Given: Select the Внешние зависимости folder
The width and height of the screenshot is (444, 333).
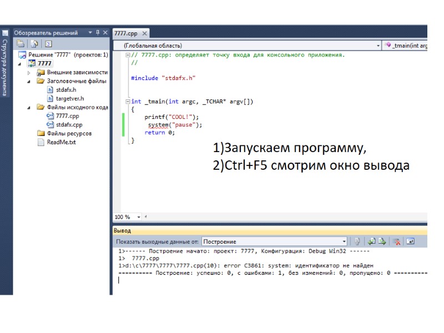Looking at the screenshot, I should click(x=77, y=72).
